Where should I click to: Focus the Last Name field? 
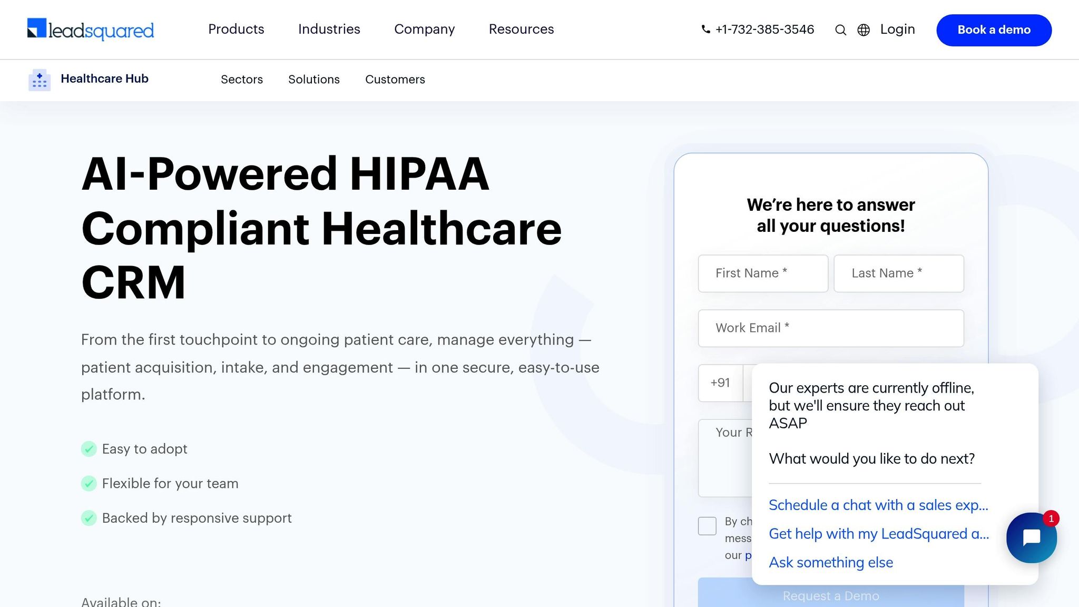tap(899, 273)
